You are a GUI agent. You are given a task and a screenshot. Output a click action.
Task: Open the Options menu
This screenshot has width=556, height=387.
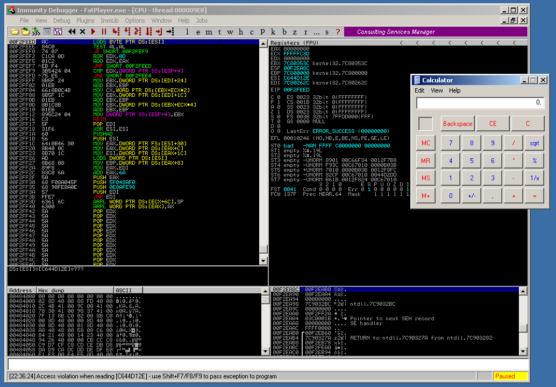click(135, 20)
